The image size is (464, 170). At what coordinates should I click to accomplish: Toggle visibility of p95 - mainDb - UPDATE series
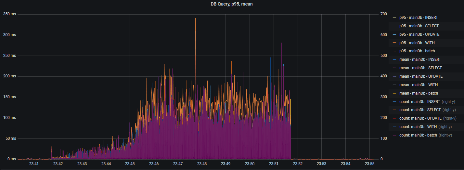tap(419, 34)
